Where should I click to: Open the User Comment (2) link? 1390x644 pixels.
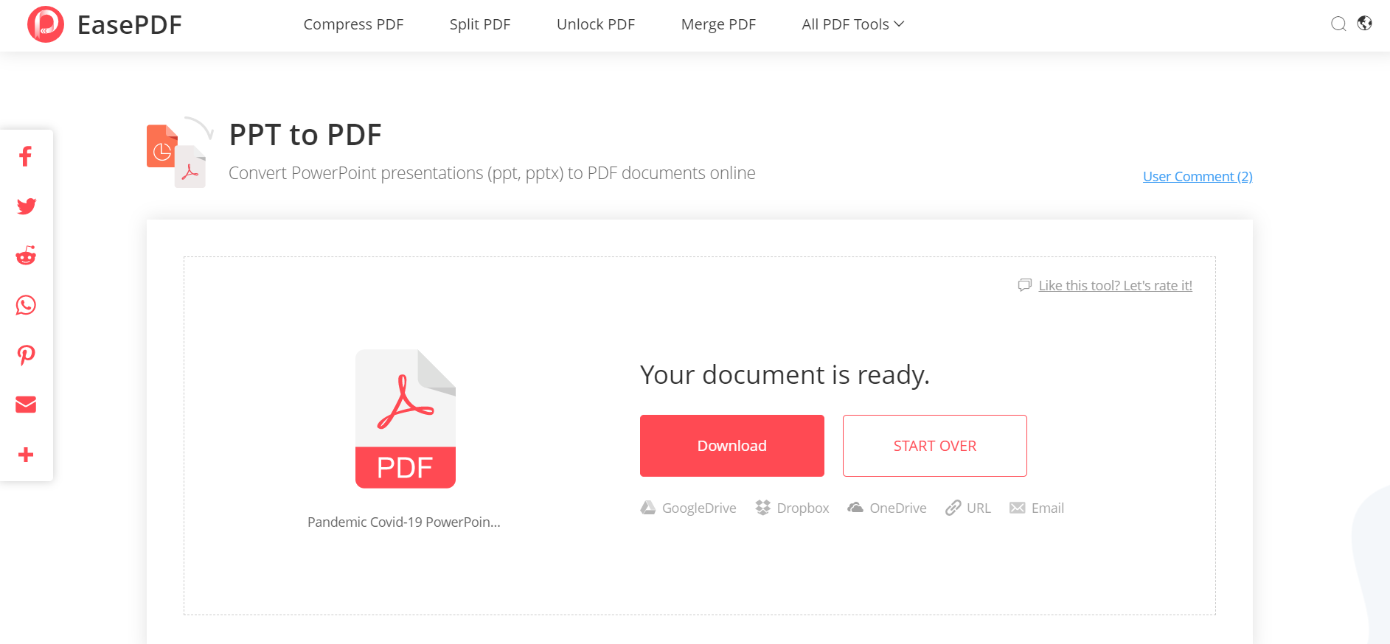click(x=1197, y=176)
